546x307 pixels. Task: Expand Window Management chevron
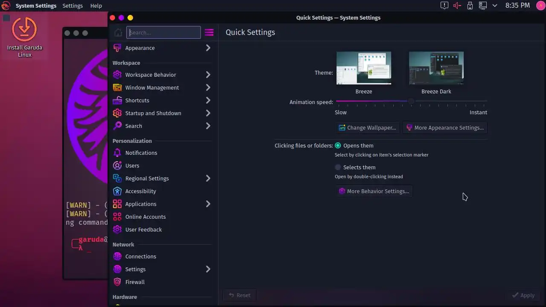coord(208,87)
